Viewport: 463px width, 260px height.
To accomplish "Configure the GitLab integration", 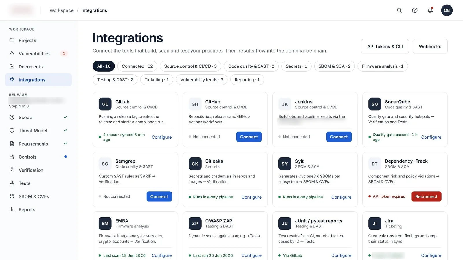I will tap(161, 137).
